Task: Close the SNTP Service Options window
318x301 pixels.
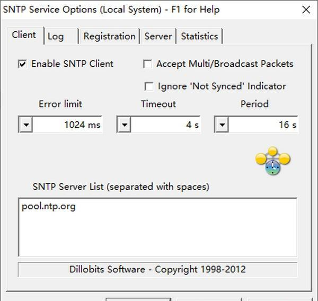Action: click(x=306, y=10)
